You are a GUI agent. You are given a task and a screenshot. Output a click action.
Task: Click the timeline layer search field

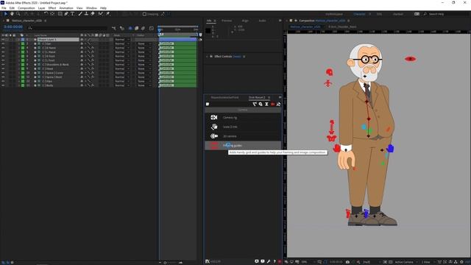pyautogui.click(x=68, y=28)
